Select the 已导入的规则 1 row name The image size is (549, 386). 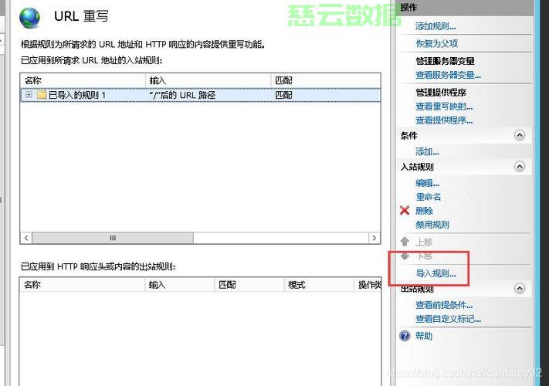(77, 95)
